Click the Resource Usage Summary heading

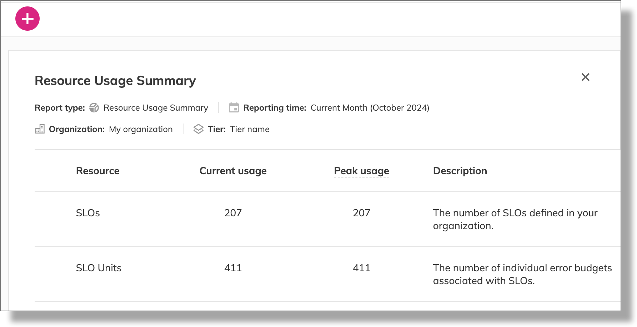point(115,81)
